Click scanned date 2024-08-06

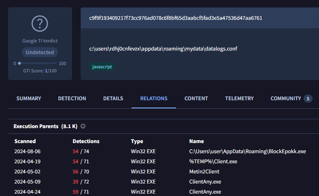coord(28,152)
